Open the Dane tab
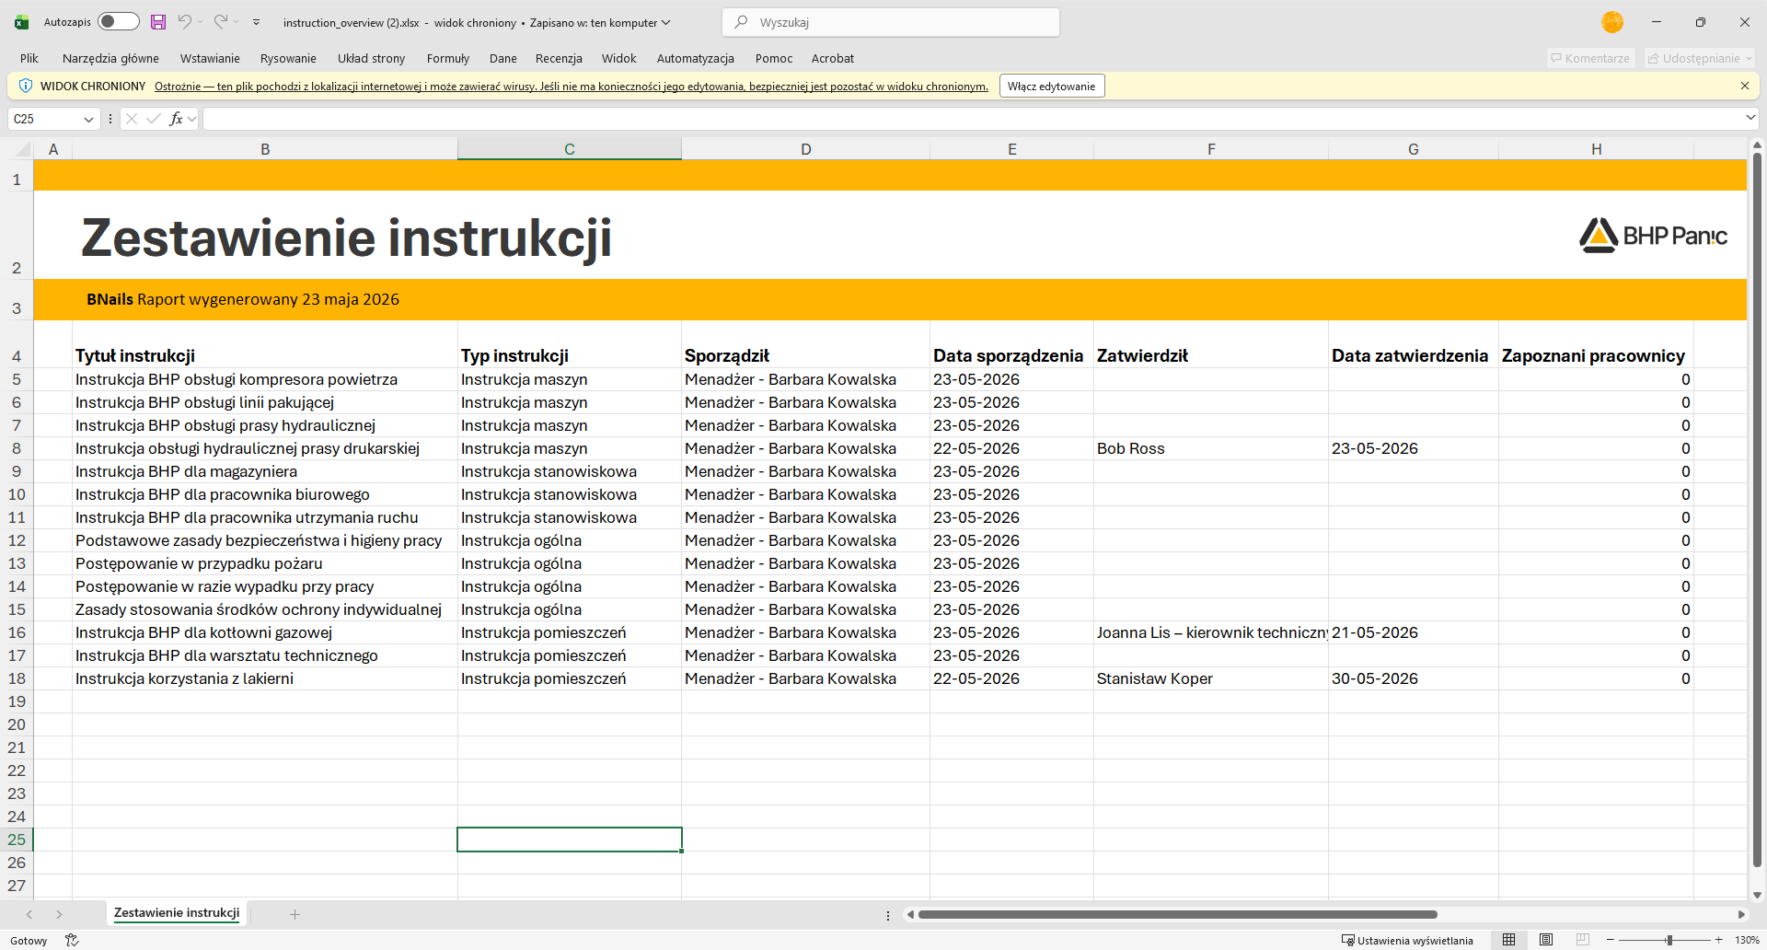This screenshot has width=1767, height=950. [x=502, y=58]
